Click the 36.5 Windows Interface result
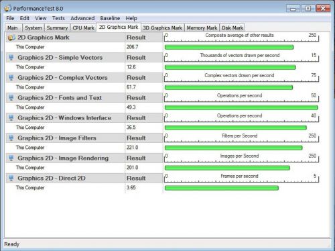335x251 pixels. [x=131, y=128]
